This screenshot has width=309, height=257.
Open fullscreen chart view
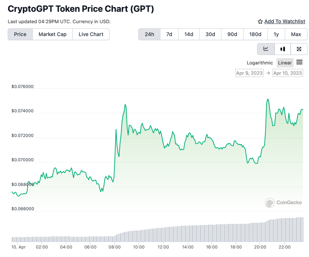[x=299, y=49]
